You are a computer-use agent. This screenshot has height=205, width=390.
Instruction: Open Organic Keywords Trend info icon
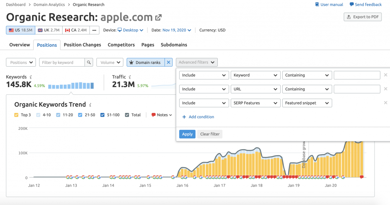click(x=90, y=105)
